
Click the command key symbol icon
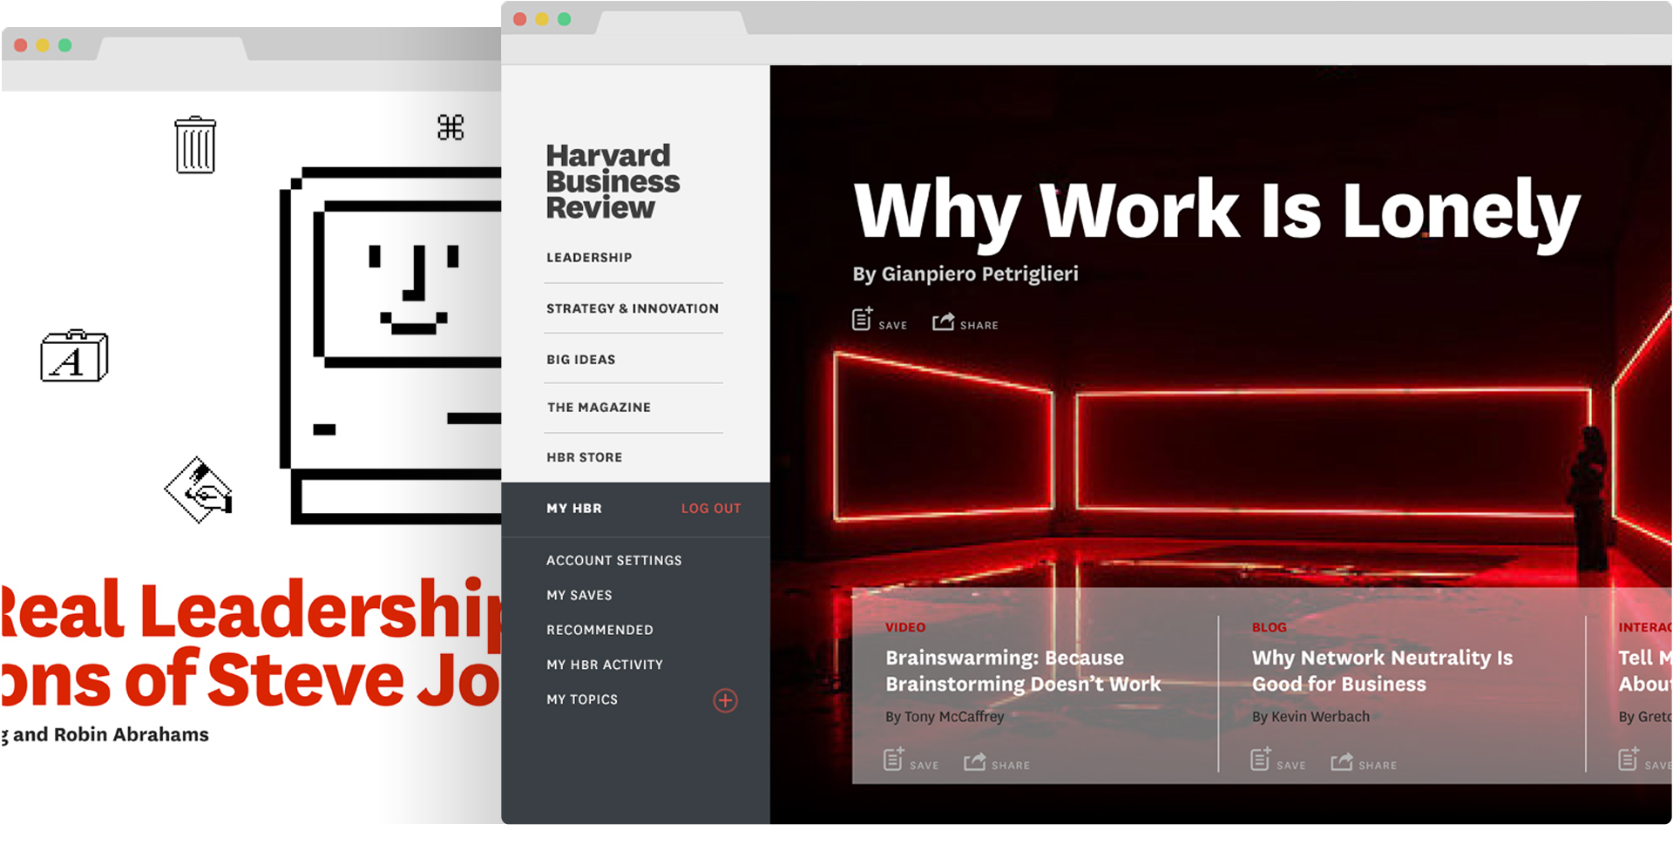coord(450,128)
